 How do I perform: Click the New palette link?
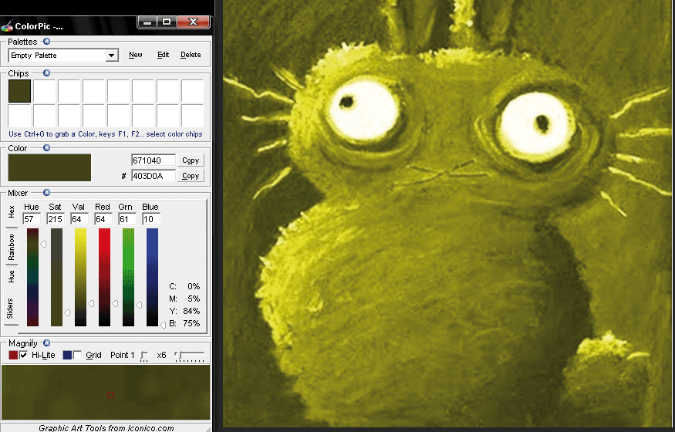(x=136, y=55)
